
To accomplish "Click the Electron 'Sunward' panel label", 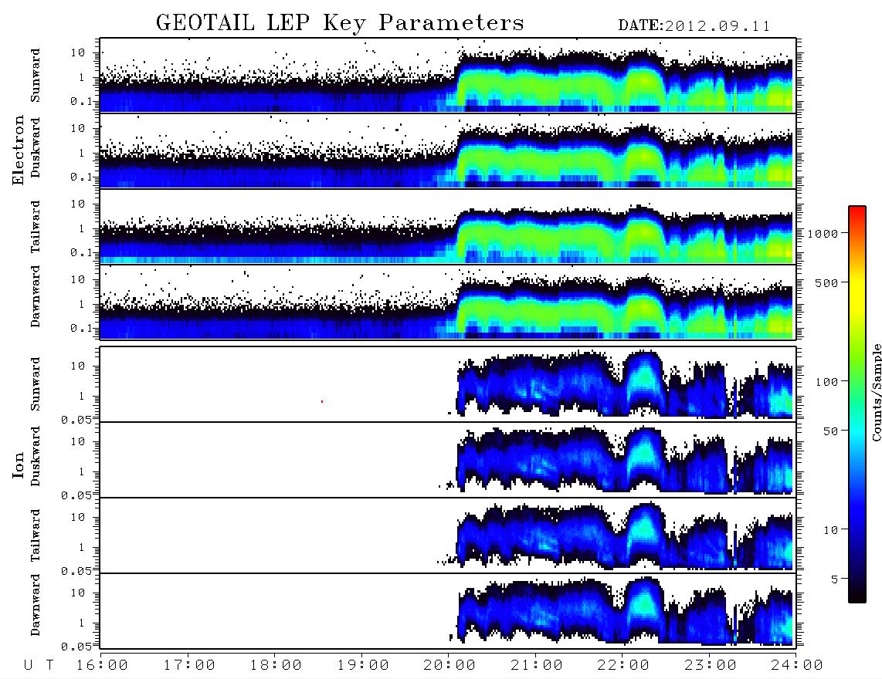I will tap(36, 76).
